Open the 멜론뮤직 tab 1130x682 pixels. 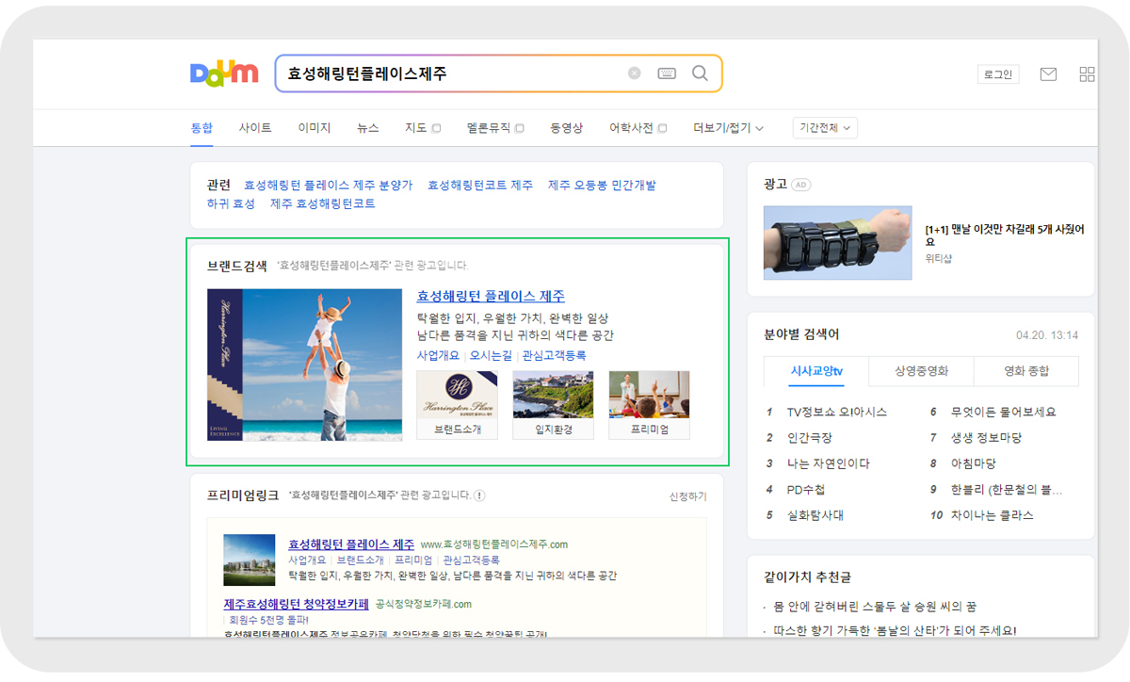(x=494, y=128)
